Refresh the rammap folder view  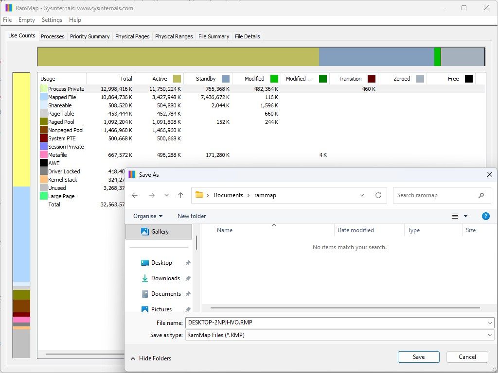point(378,195)
